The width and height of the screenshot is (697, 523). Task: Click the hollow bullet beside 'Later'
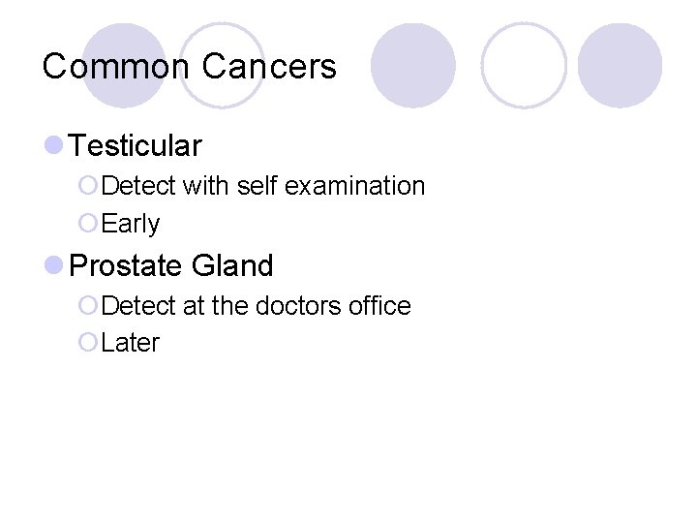[88, 344]
